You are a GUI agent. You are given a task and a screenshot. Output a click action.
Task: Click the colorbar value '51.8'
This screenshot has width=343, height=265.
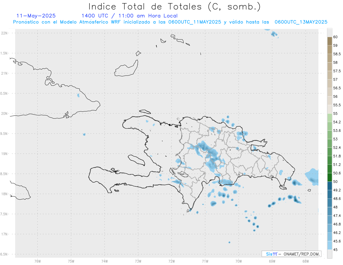coord(337,156)
